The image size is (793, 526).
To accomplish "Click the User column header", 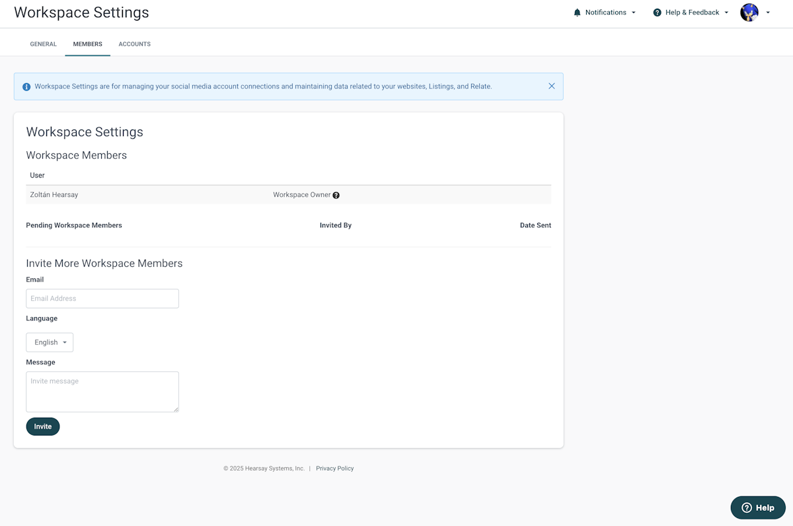I will tap(38, 175).
